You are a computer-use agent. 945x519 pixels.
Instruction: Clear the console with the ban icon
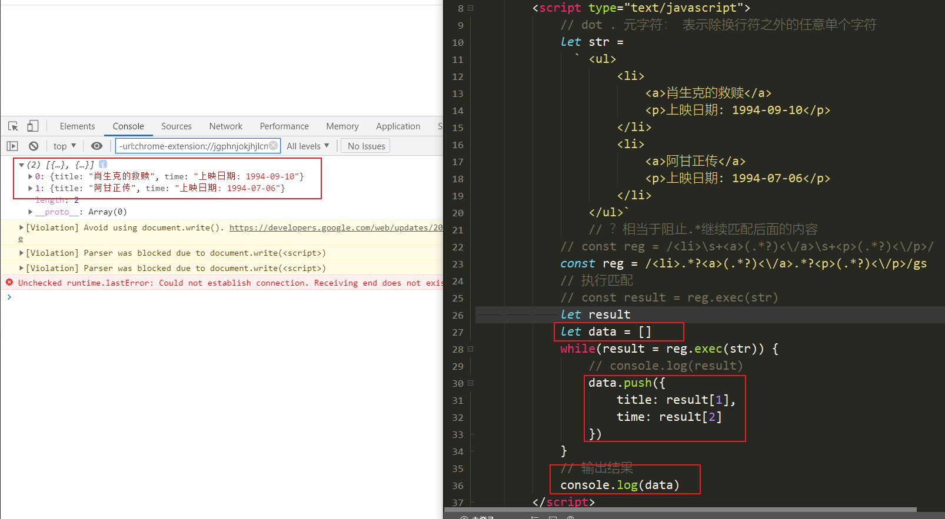[x=34, y=146]
